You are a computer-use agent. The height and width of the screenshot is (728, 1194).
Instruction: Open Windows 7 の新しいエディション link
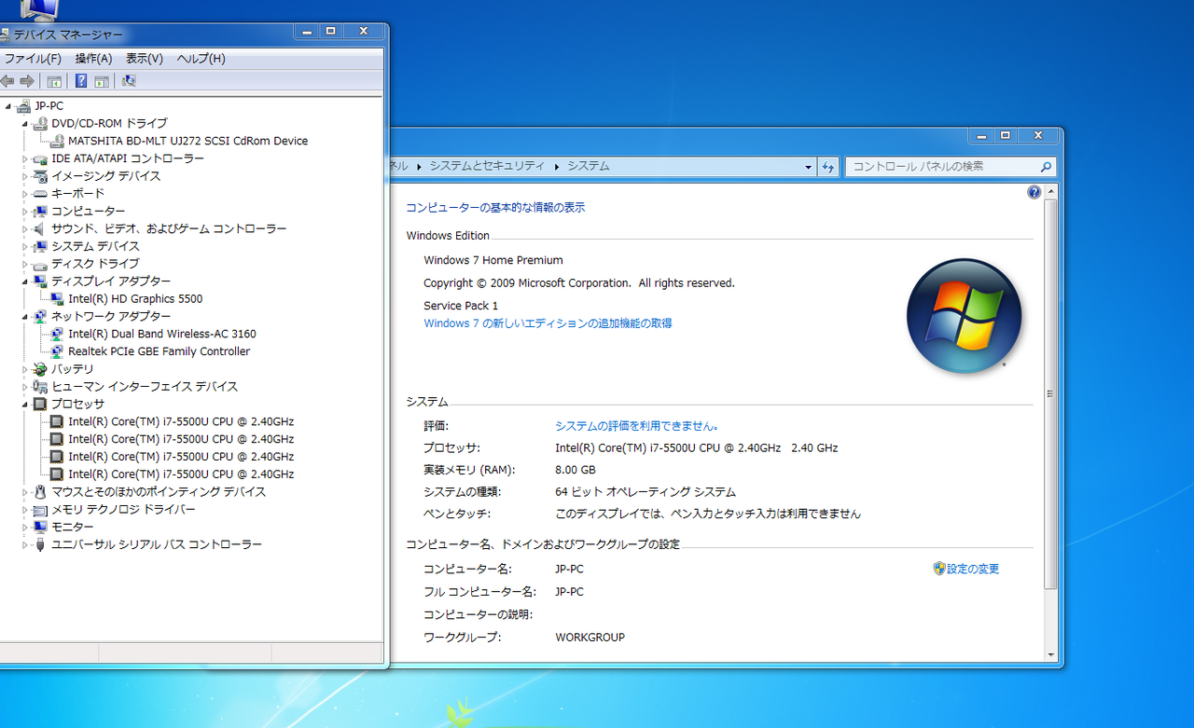click(x=548, y=323)
